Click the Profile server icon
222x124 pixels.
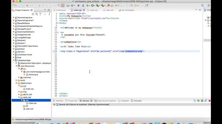tap(206, 101)
